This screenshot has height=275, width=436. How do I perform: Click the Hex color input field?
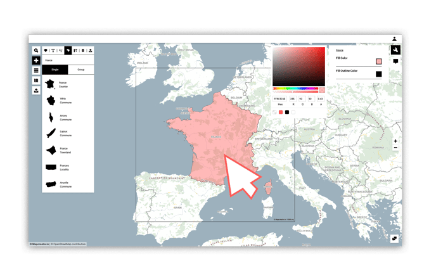pyautogui.click(x=279, y=99)
